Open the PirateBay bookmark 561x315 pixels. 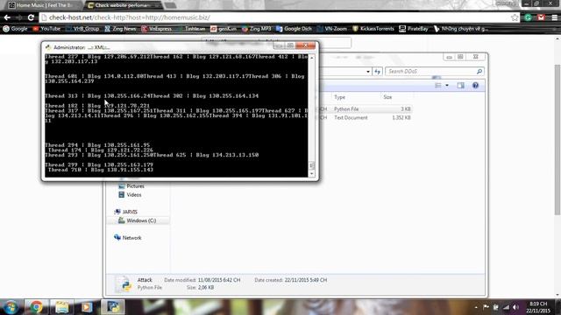(414, 29)
